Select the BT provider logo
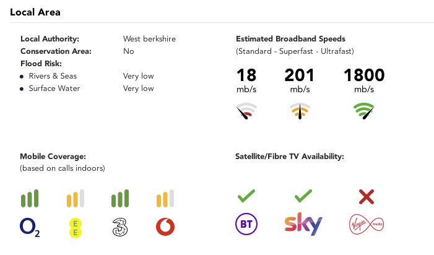This screenshot has height=255, width=434. click(246, 224)
